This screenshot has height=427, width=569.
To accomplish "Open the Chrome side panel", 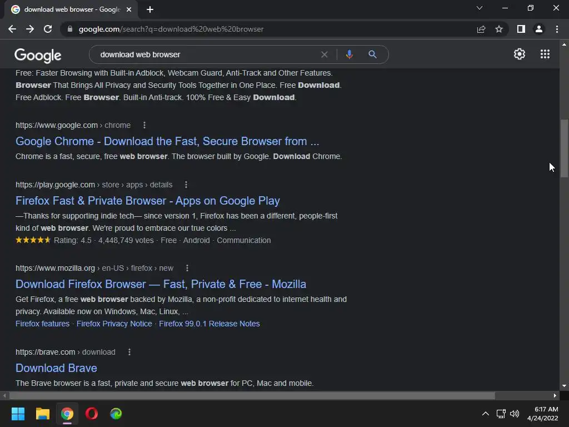I will pyautogui.click(x=521, y=29).
